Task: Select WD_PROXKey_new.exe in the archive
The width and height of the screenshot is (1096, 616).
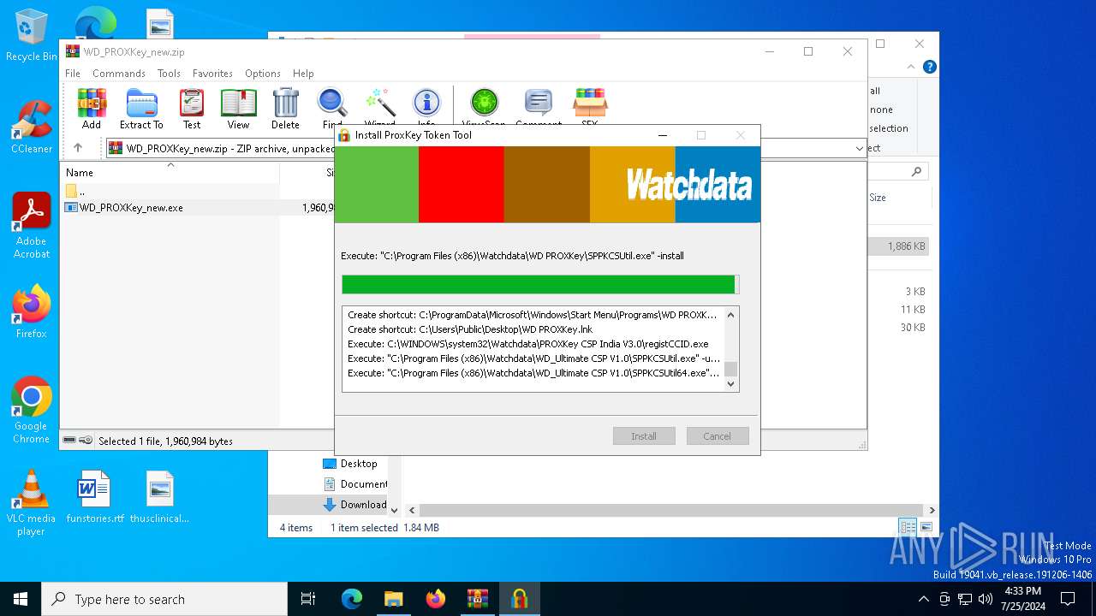Action: (130, 207)
